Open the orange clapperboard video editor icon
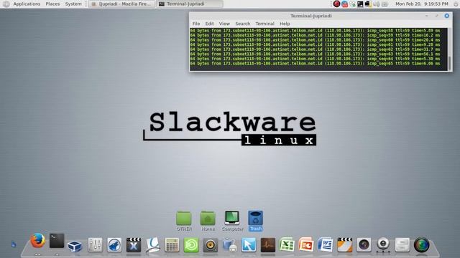This screenshot has width=460, height=258. (345, 245)
